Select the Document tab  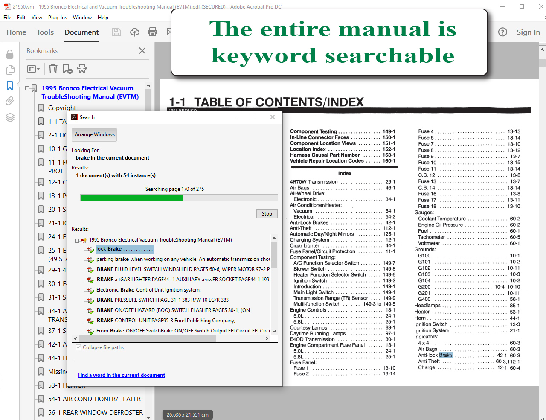click(x=81, y=32)
